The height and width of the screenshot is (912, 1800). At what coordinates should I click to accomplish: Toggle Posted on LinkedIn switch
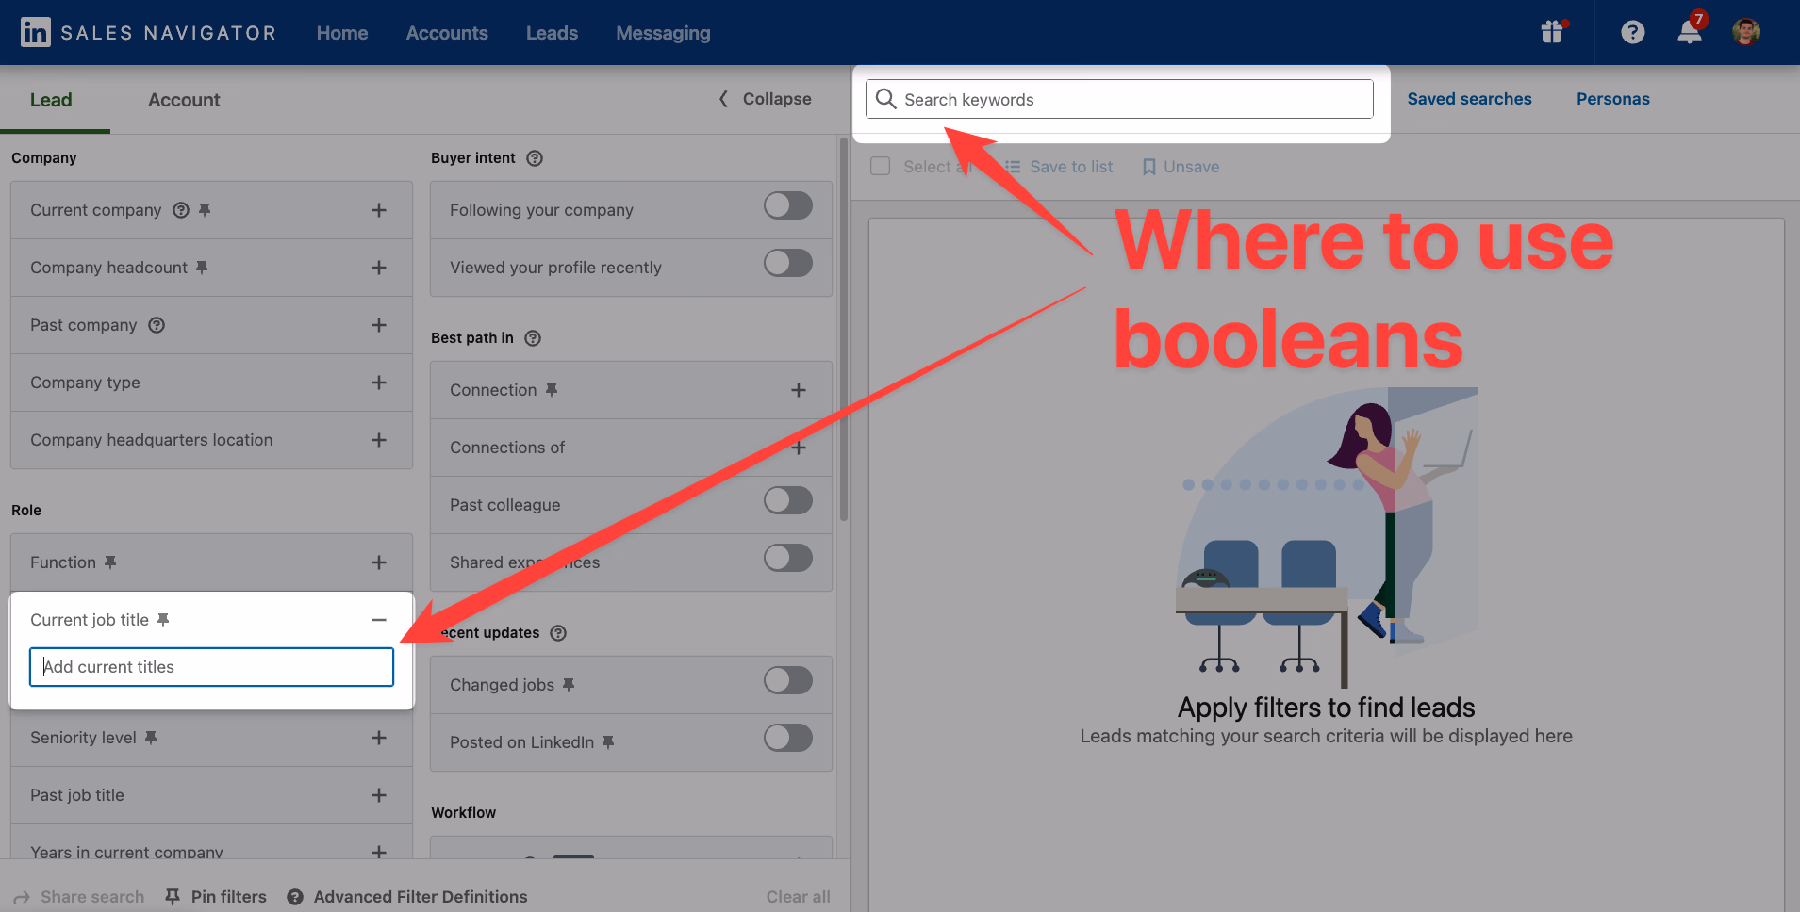click(788, 738)
